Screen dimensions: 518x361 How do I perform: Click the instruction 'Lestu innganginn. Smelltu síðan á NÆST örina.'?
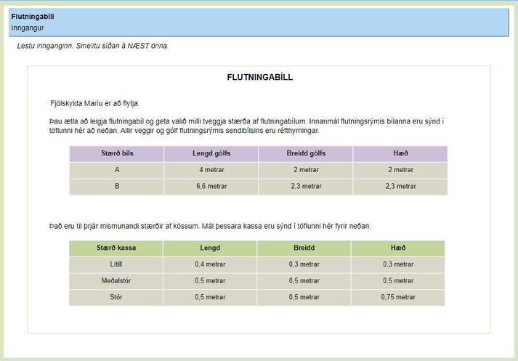click(x=92, y=46)
